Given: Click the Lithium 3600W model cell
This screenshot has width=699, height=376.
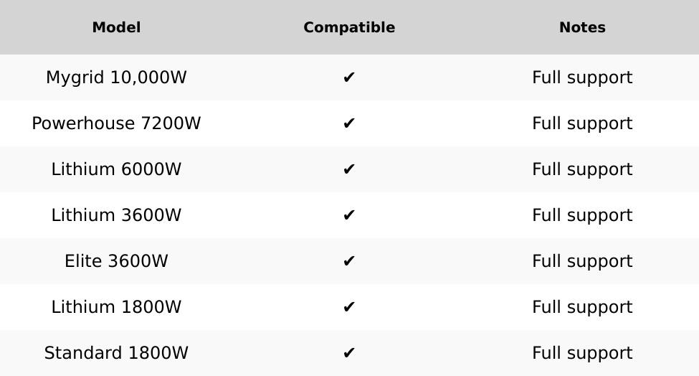Looking at the screenshot, I should [x=116, y=215].
